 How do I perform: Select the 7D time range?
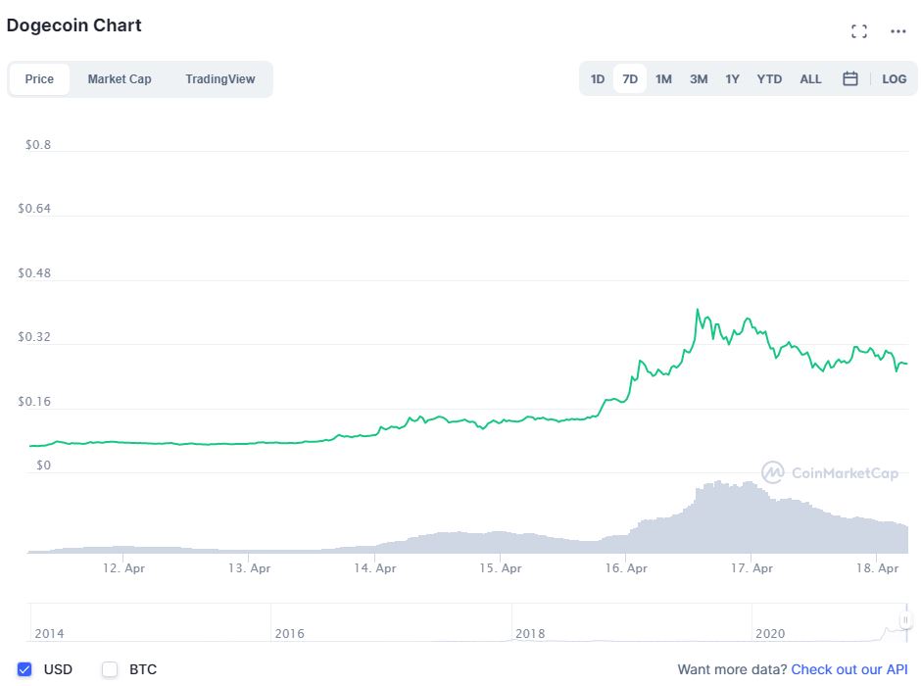630,78
